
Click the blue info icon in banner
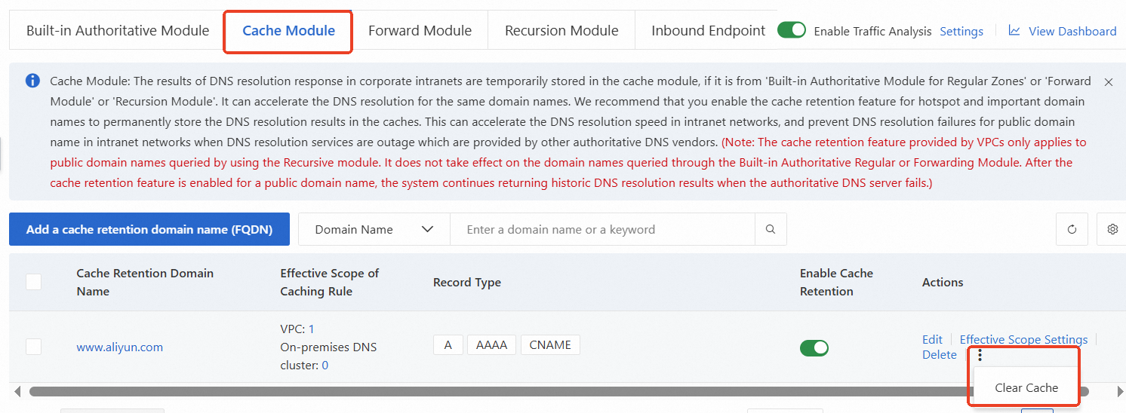point(32,81)
